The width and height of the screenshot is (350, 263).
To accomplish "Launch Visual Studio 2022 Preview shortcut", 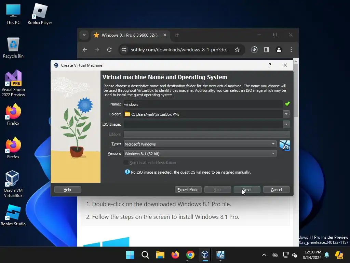I will click(x=13, y=83).
